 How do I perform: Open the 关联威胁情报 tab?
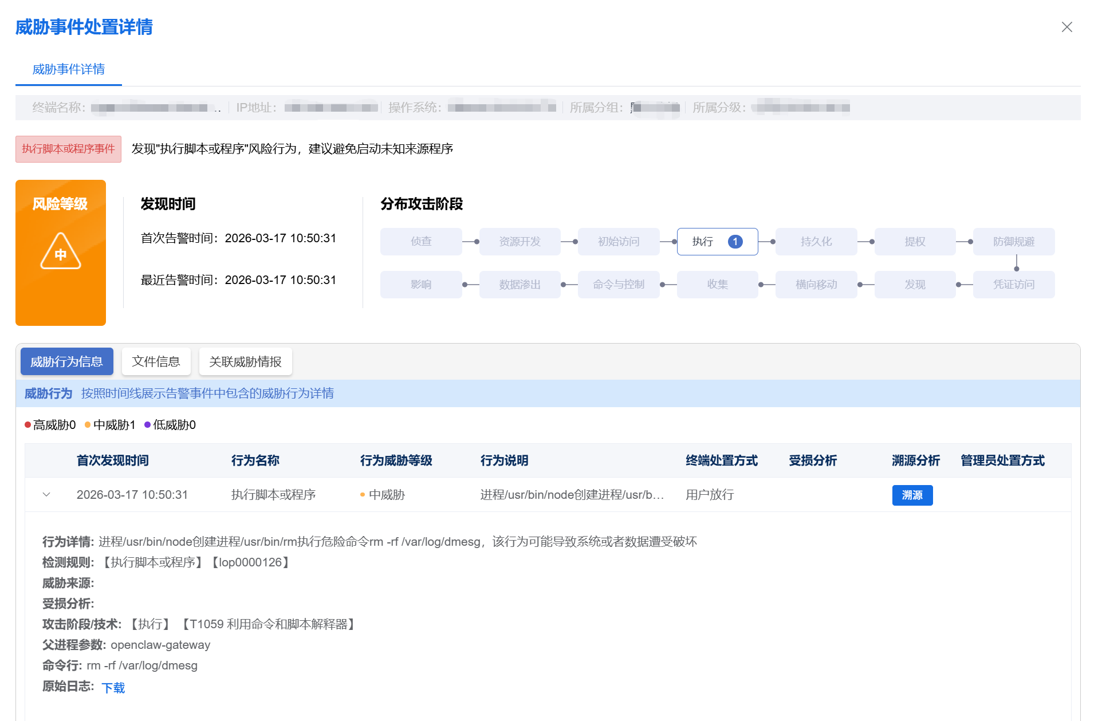pos(245,361)
